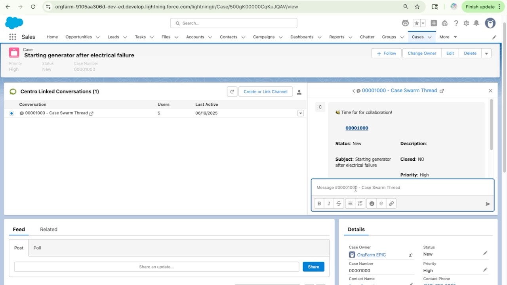Screen dimensions: 507x285
Task: Open Case Swarm Thread in external window
Action: click(442, 91)
